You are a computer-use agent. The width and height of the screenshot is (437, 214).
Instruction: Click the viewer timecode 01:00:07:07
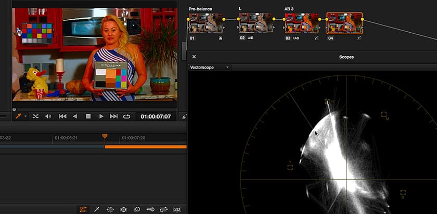point(156,116)
